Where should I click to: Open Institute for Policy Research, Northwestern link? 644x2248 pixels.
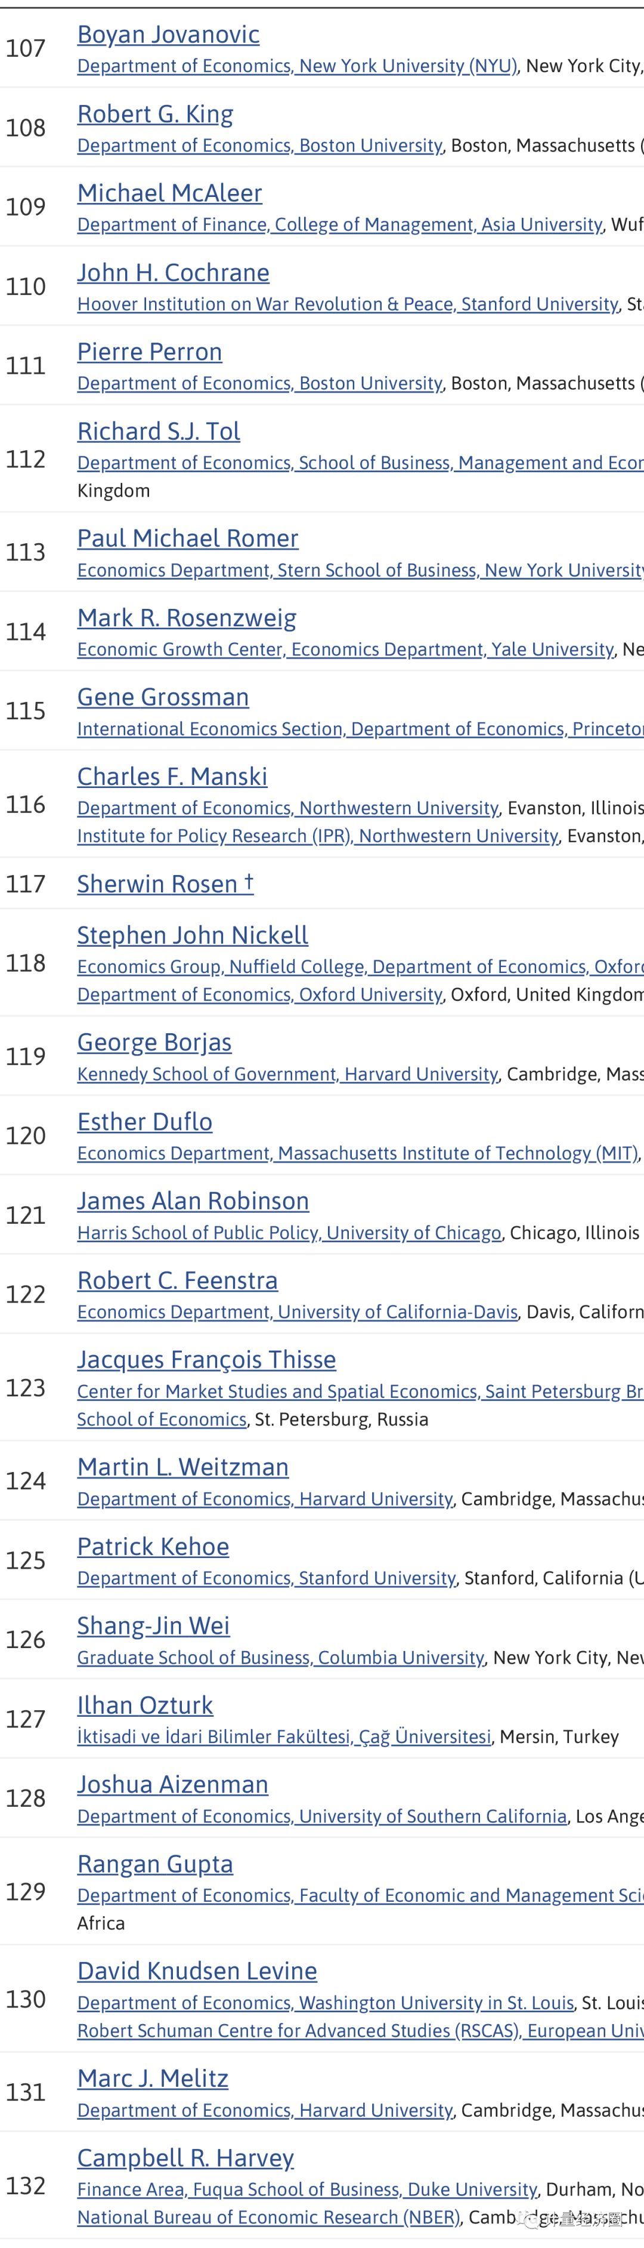coord(317,836)
